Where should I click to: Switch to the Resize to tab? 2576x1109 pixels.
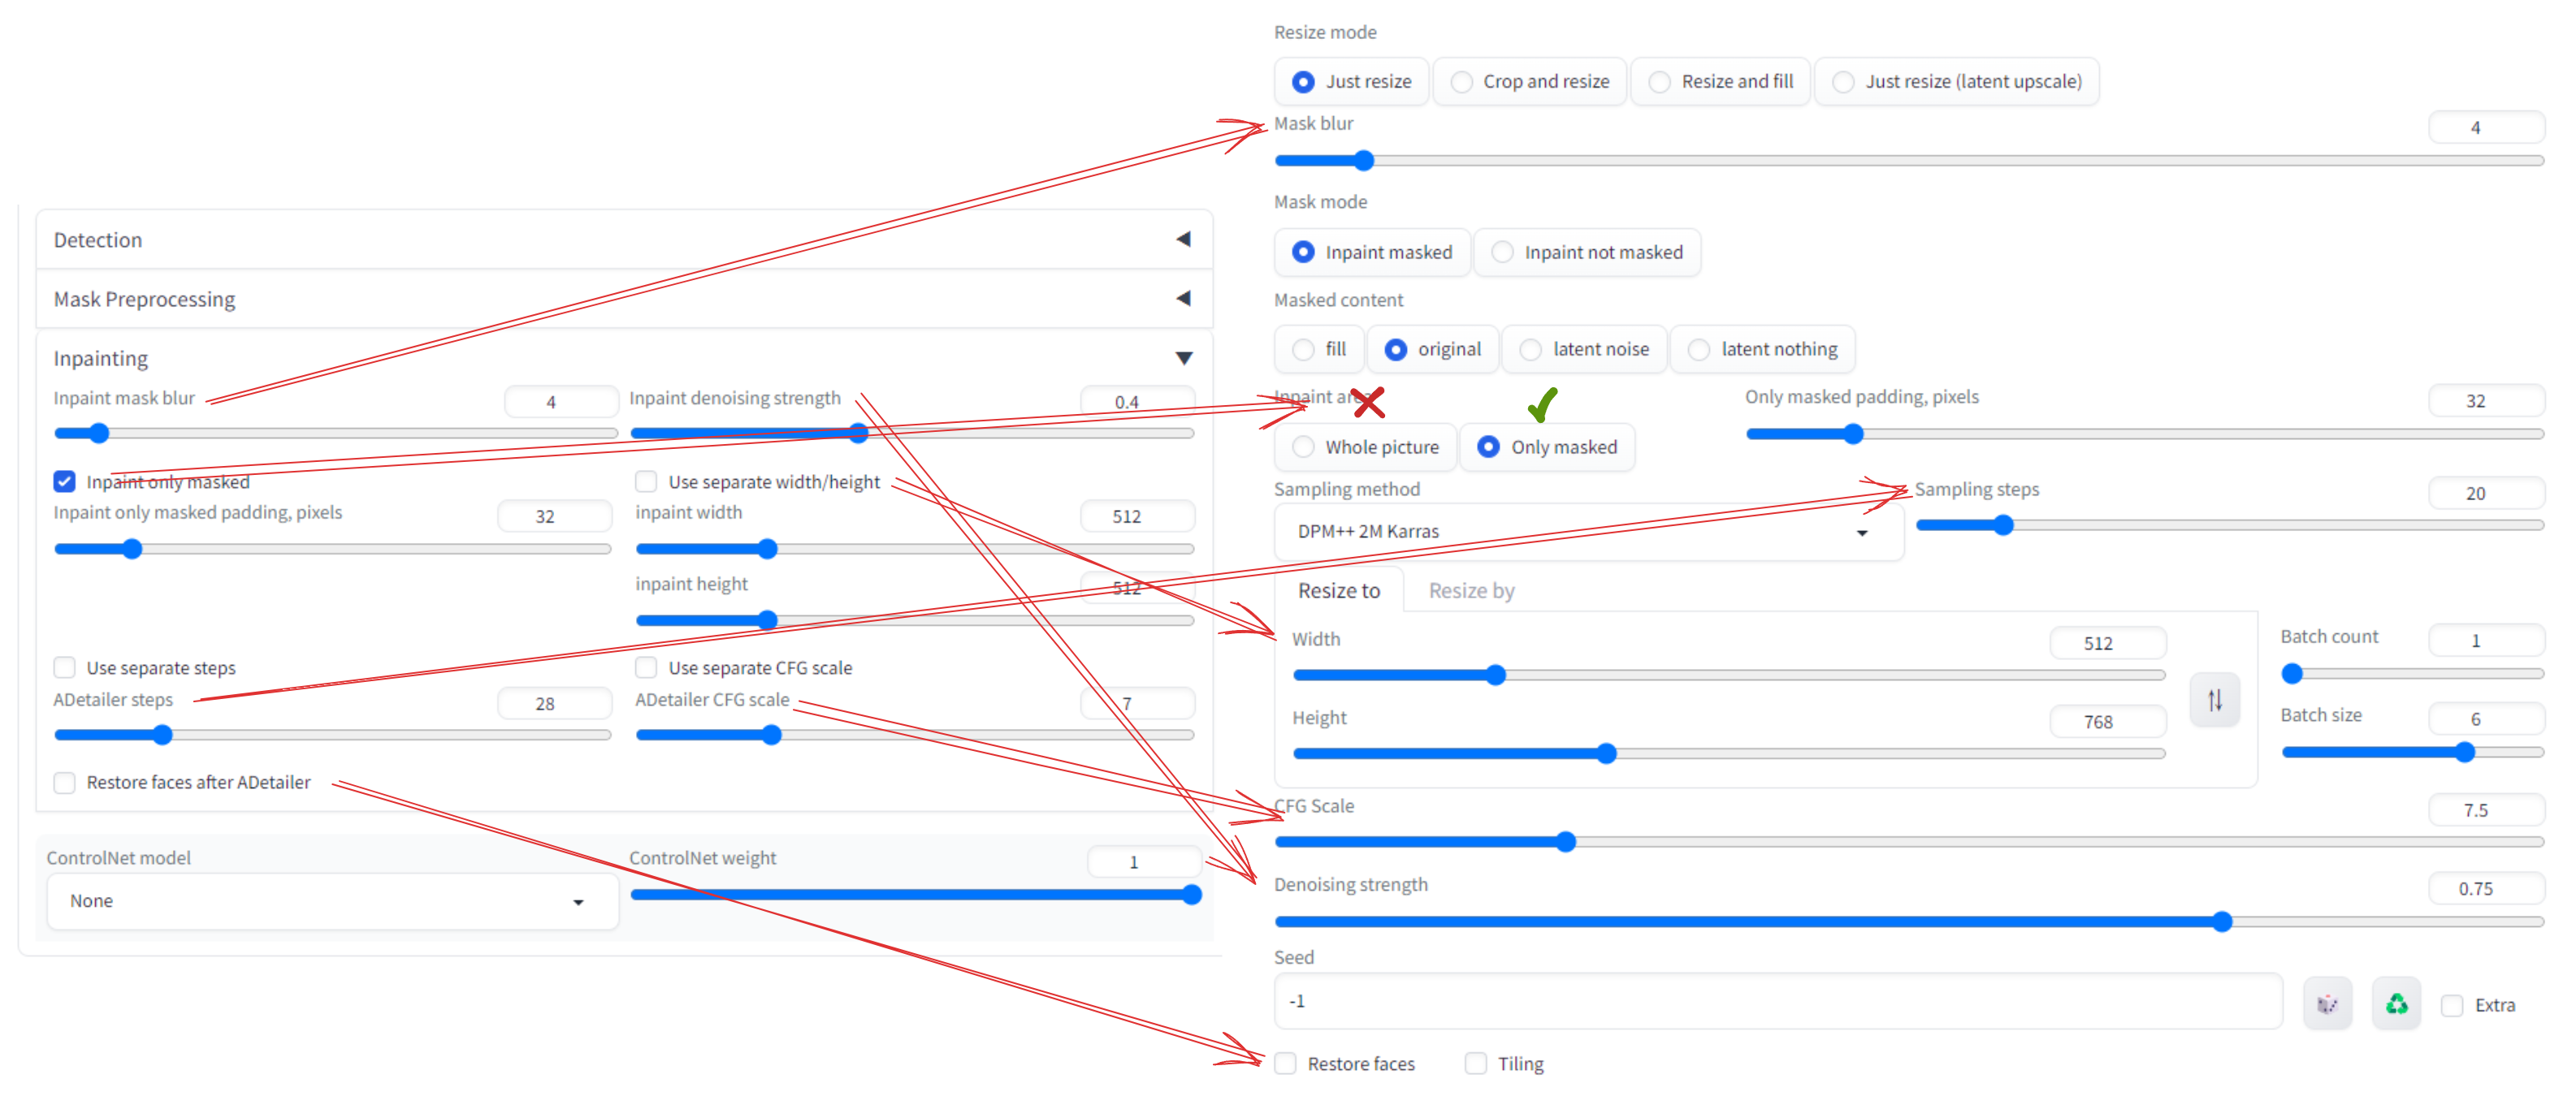pyautogui.click(x=1338, y=590)
